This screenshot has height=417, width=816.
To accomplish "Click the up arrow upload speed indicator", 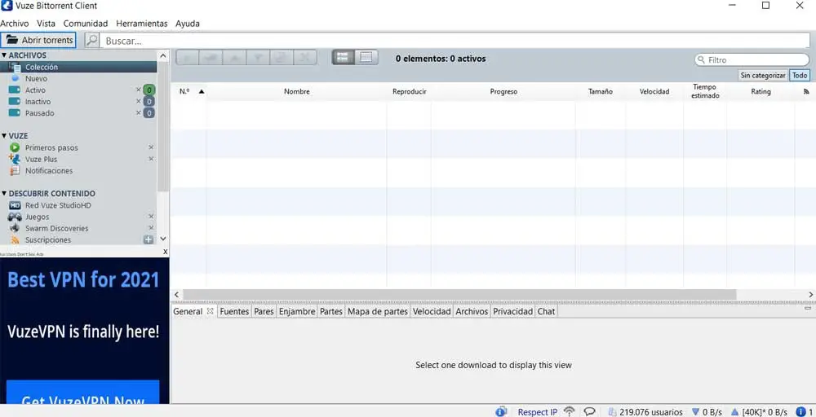I will click(x=734, y=412).
